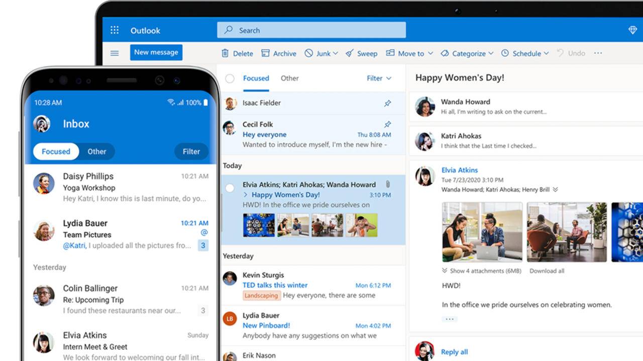Expand the Move to dropdown
643x361 pixels.
(431, 53)
